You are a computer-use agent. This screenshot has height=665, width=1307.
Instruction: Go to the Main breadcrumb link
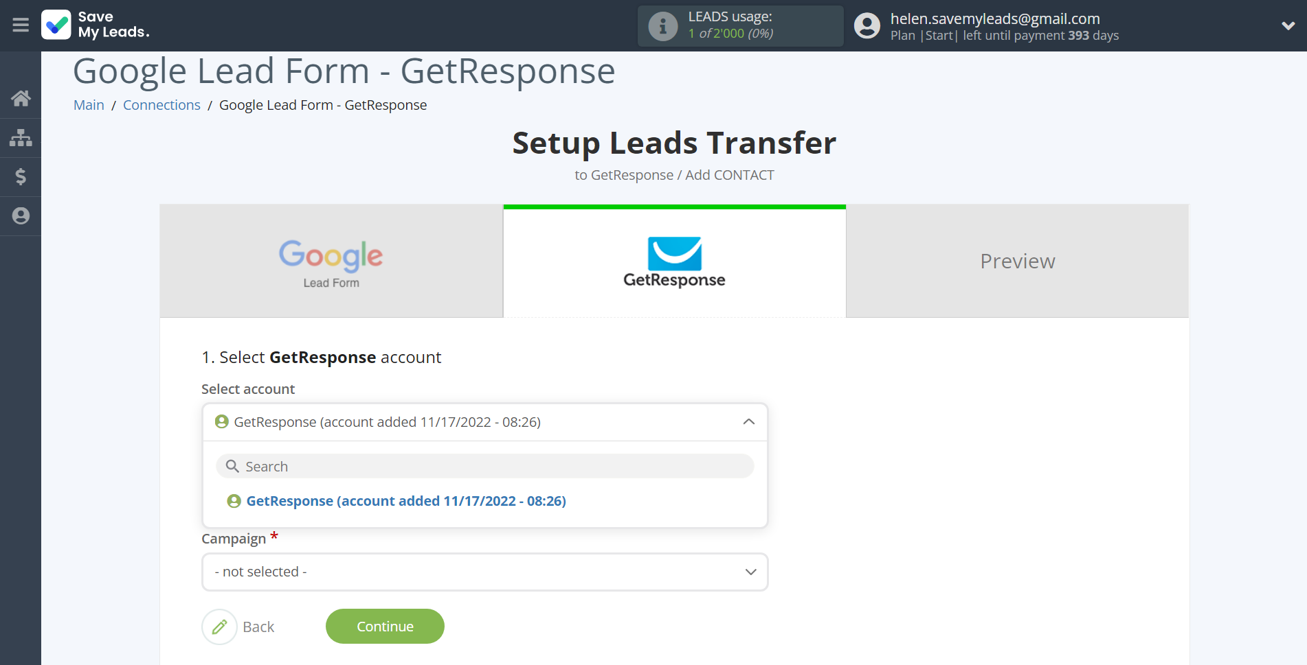pos(89,105)
